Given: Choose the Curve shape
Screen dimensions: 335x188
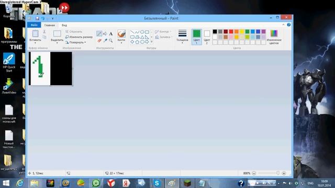Looking at the screenshot, I should (x=137, y=32).
